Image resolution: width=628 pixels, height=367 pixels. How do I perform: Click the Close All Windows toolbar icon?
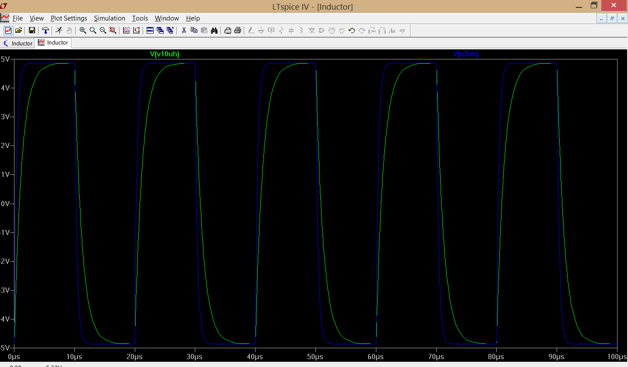(170, 30)
